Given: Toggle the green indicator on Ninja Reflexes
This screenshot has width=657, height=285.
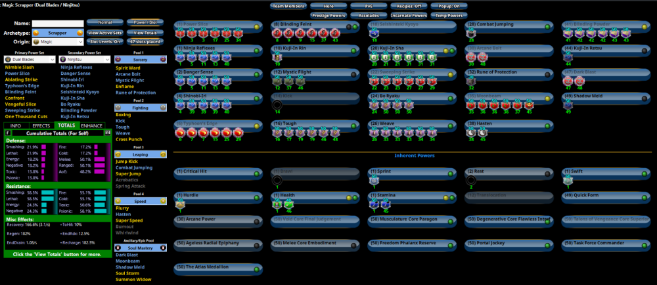Looking at the screenshot, I should coord(257,50).
